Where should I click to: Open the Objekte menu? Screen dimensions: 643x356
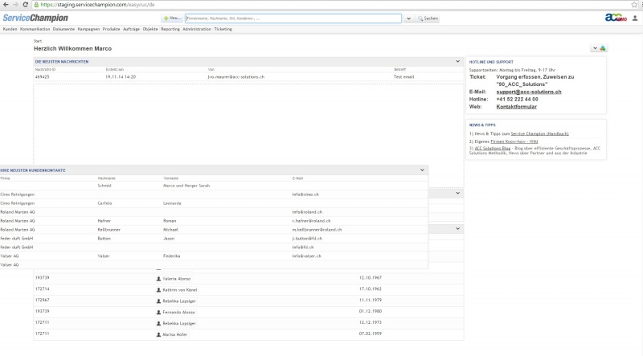150,29
